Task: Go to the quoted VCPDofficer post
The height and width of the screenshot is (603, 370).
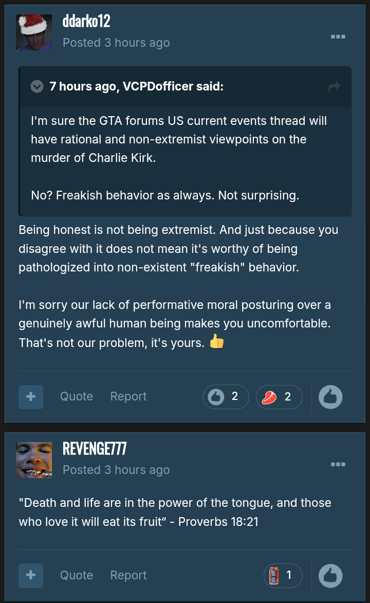Action: coord(334,87)
